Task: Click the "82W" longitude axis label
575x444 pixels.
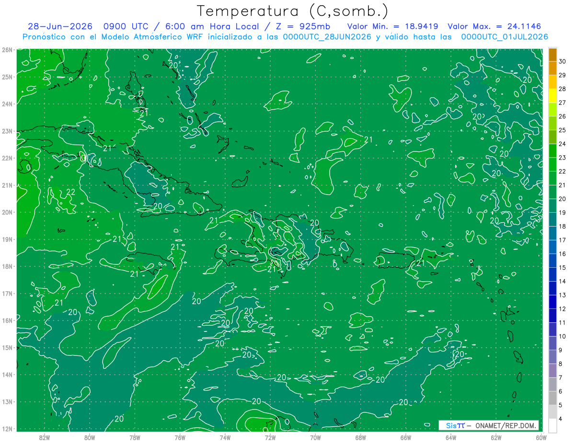Action: [x=45, y=437]
